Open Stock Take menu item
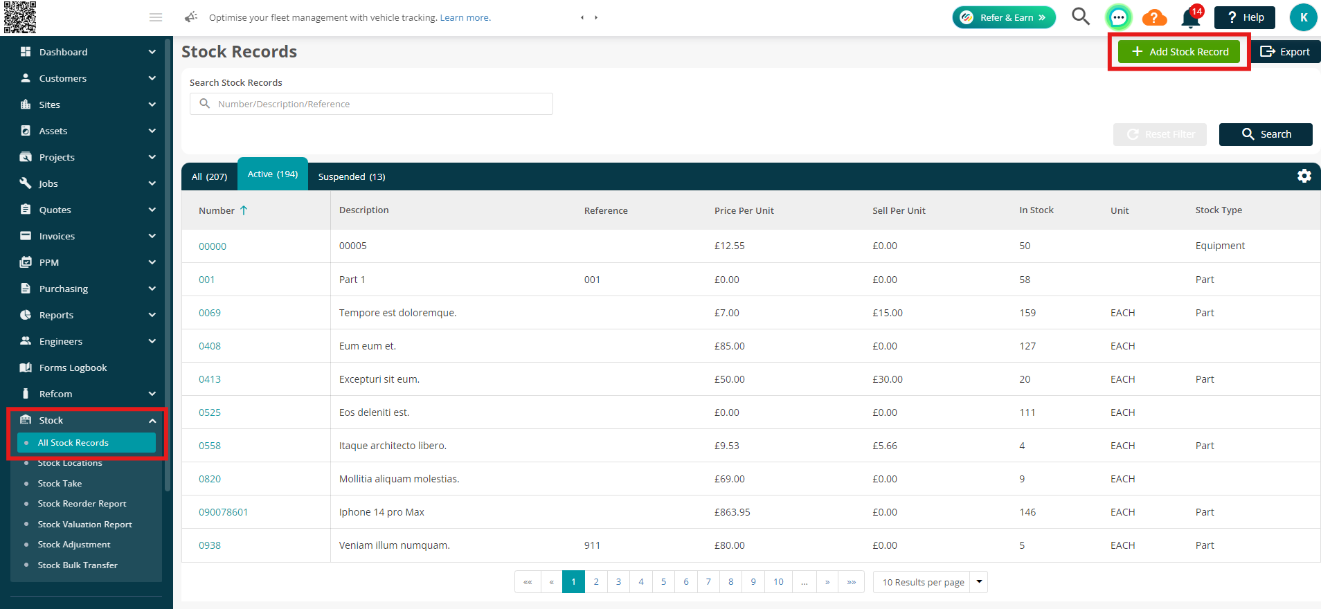This screenshot has height=609, width=1321. (x=60, y=483)
